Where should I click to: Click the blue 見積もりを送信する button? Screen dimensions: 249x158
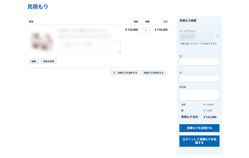(x=199, y=128)
